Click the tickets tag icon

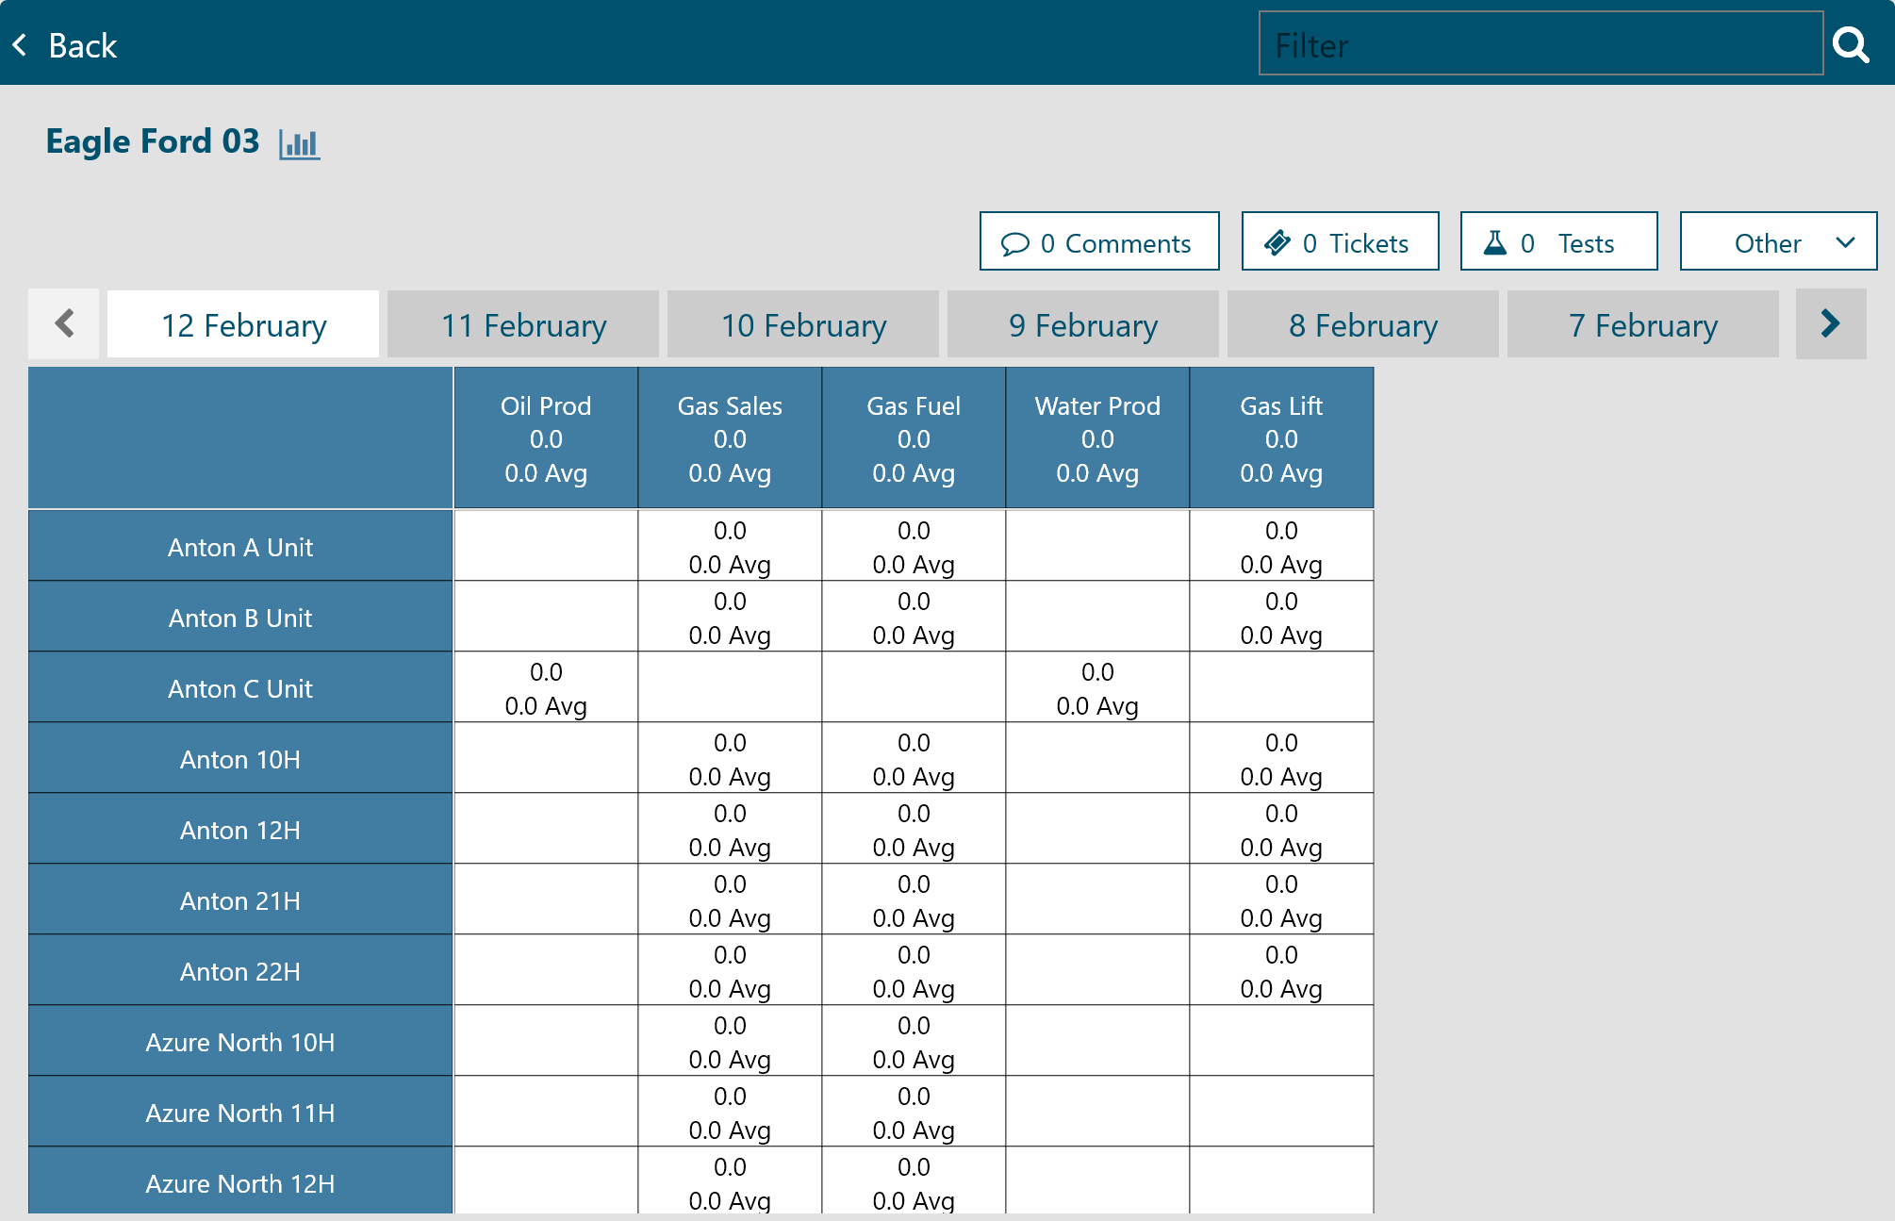pos(1277,243)
